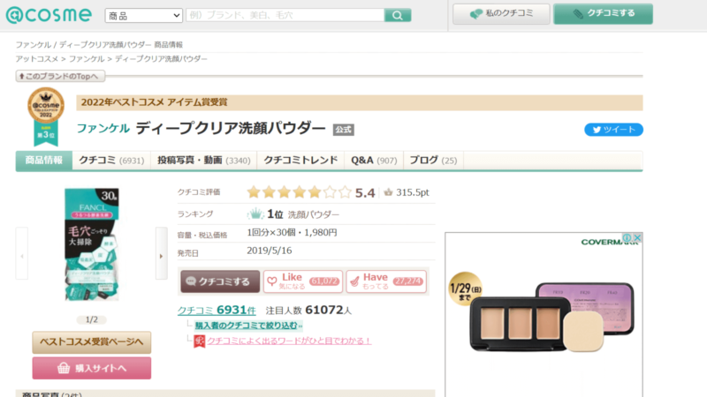Open the クチコミトレンド tab
This screenshot has width=707, height=397.
pyautogui.click(x=300, y=161)
